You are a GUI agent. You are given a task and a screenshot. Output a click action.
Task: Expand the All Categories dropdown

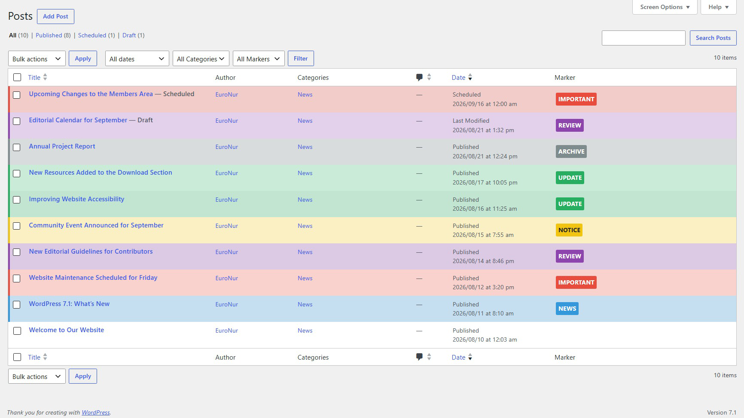click(x=201, y=58)
